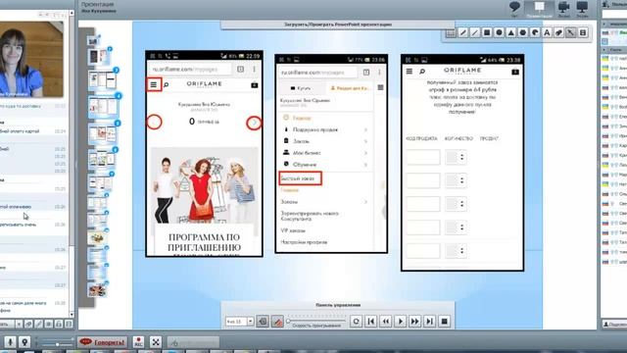Click search magnifier on first Oriflame phone
Viewport: 627px width, 353px height.
coord(166,85)
